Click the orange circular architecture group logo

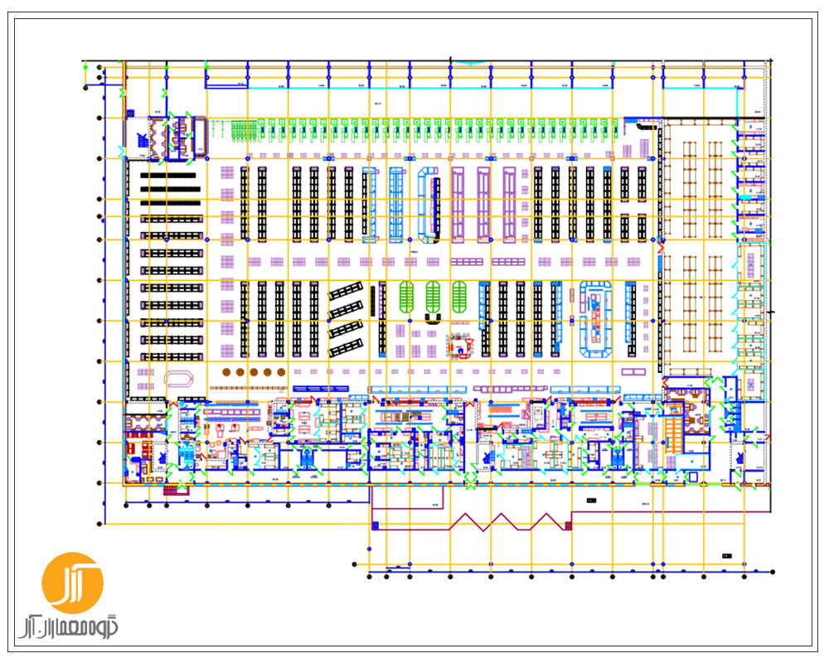click(72, 583)
